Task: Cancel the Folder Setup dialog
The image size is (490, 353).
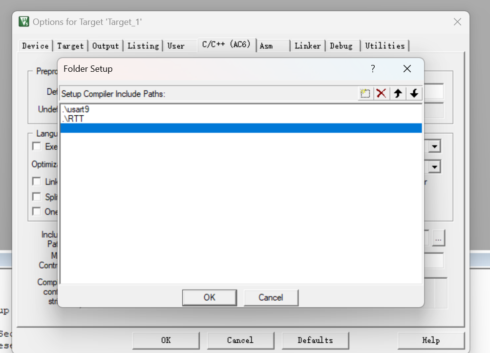Action: 271,297
